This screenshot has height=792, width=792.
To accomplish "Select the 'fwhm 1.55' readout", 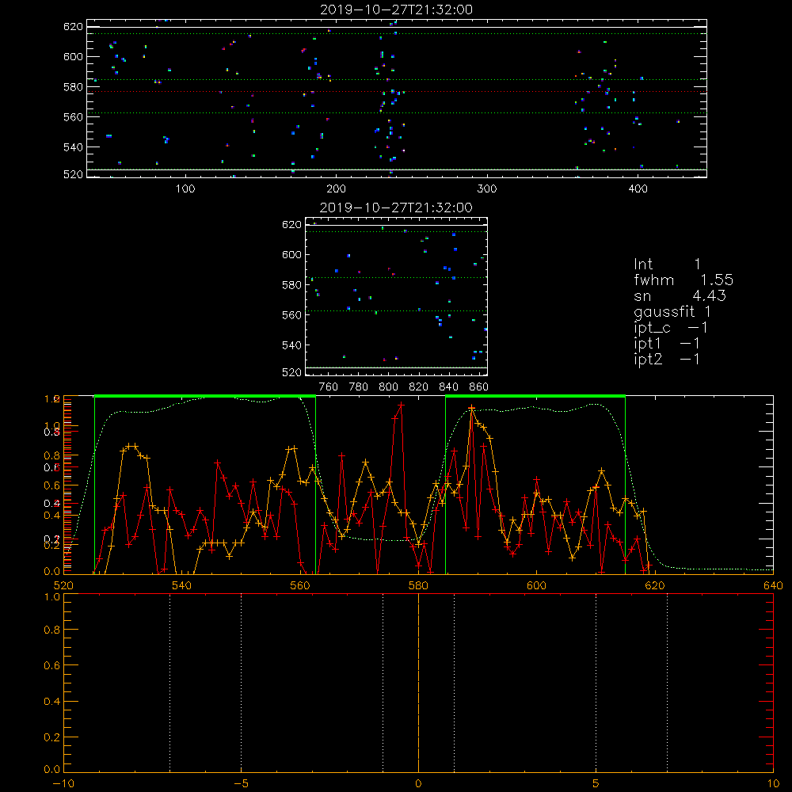I will click(x=683, y=280).
